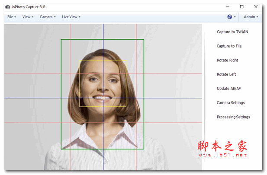
Task: Select Rotate Left in the side panel
Action: point(226,75)
